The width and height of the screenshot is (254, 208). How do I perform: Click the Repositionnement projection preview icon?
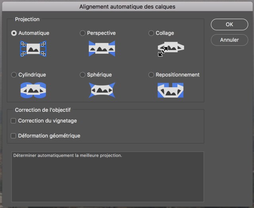click(171, 90)
